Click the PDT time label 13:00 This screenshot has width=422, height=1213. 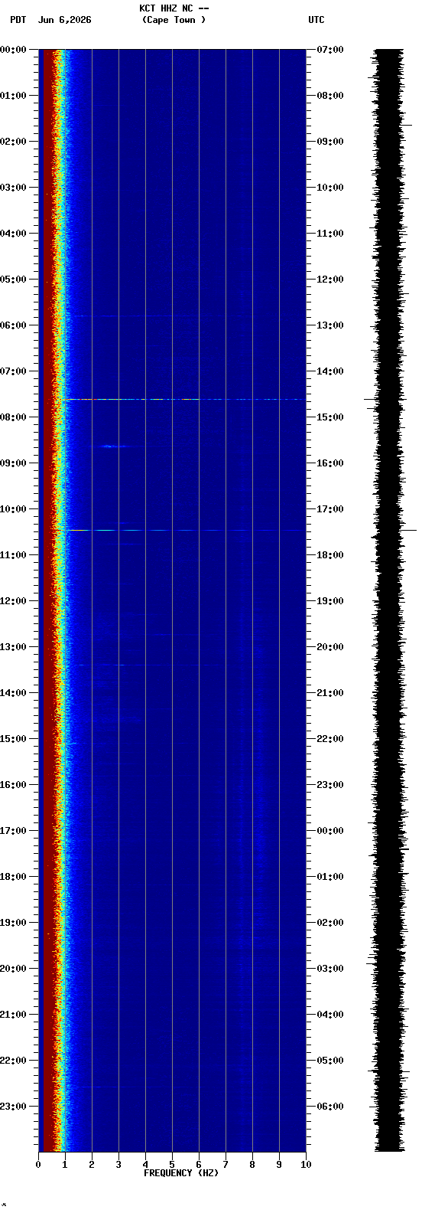pyautogui.click(x=14, y=647)
